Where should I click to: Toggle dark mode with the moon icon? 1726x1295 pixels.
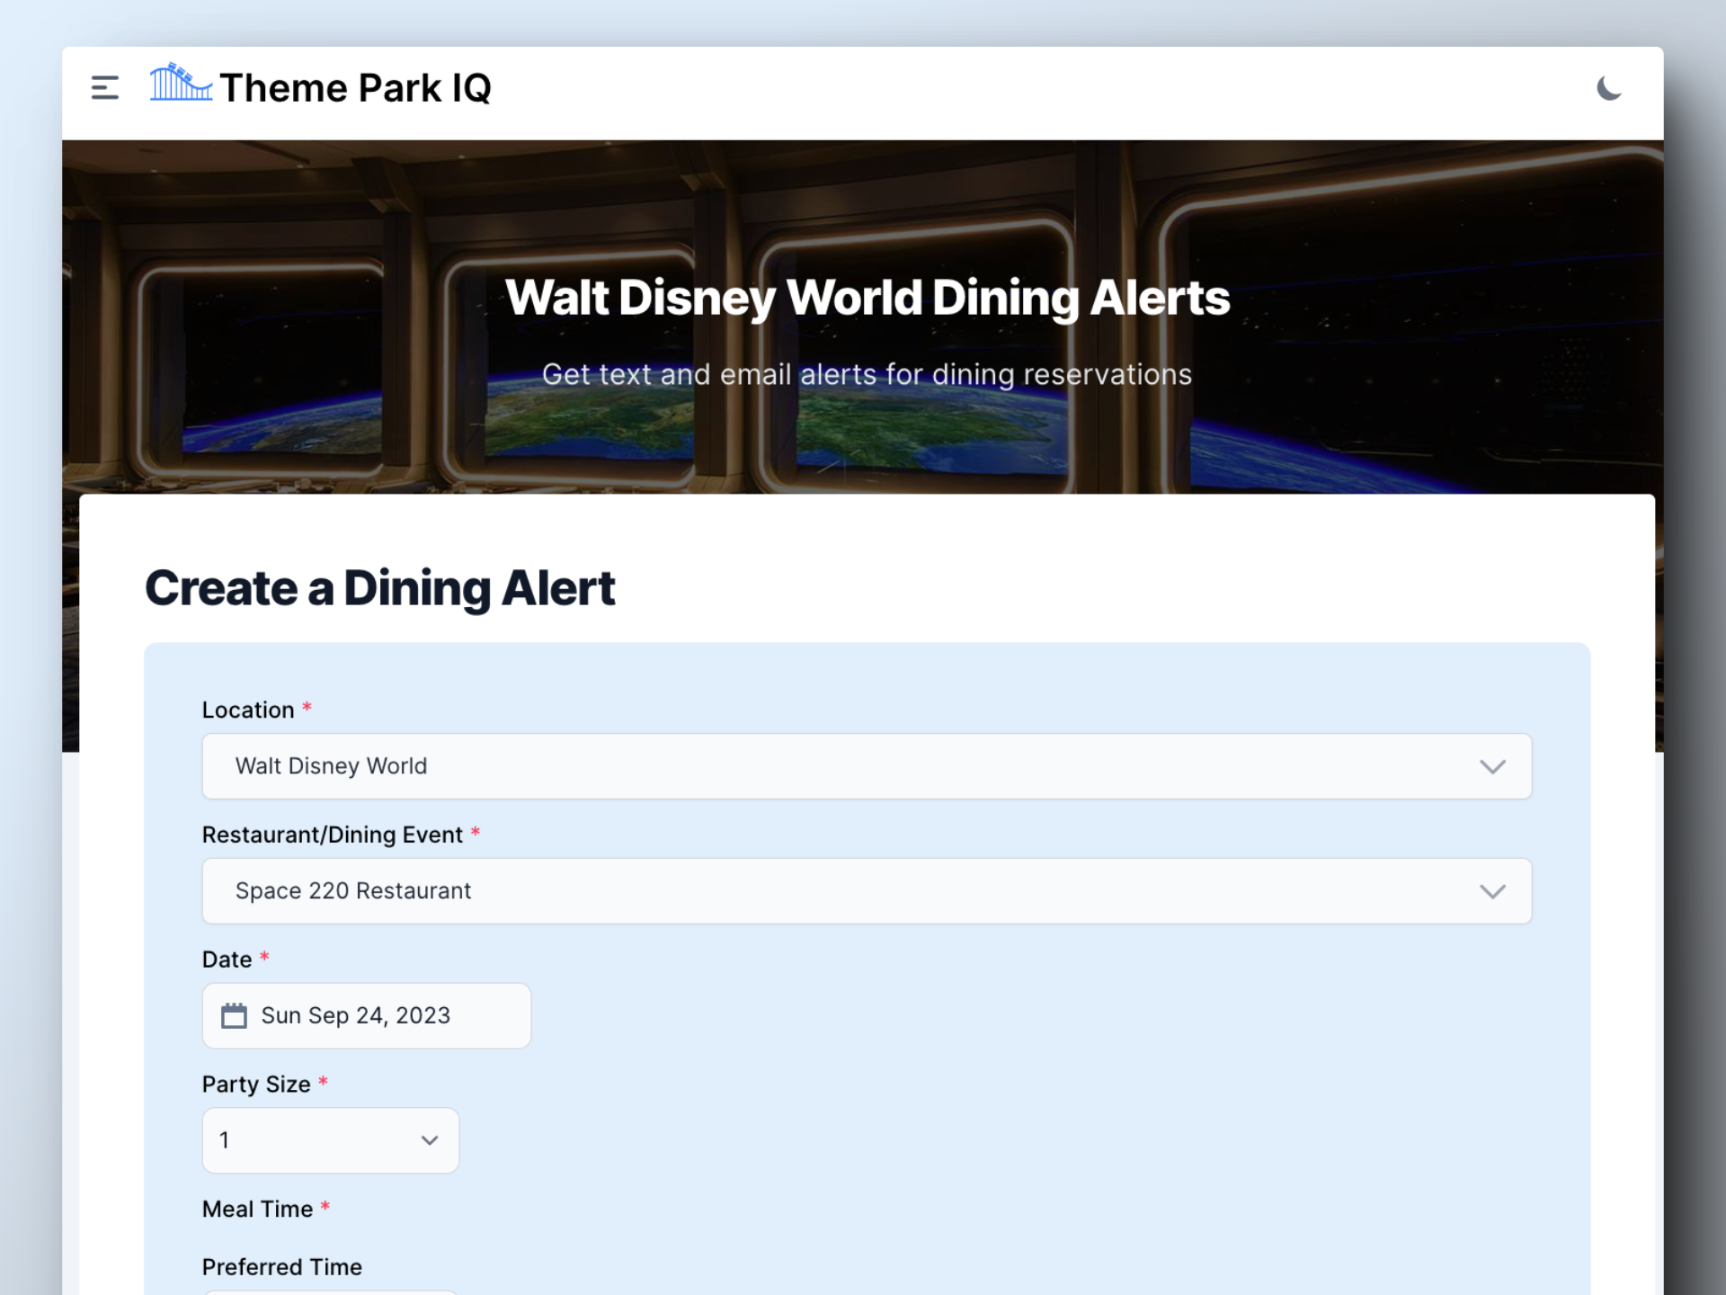pos(1608,88)
